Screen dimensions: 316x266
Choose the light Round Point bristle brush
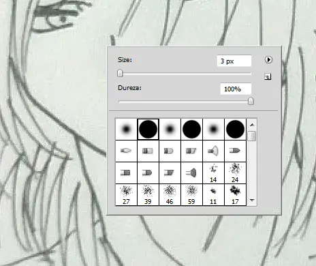[126, 151]
